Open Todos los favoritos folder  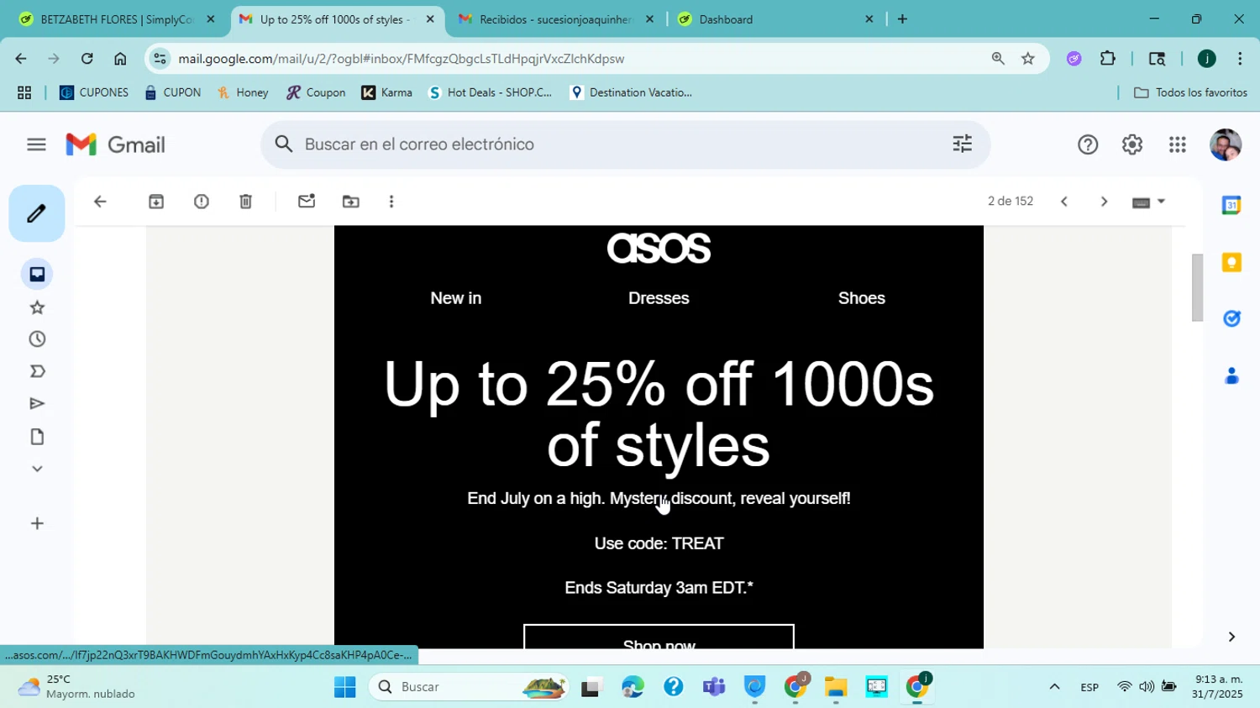pos(1190,92)
